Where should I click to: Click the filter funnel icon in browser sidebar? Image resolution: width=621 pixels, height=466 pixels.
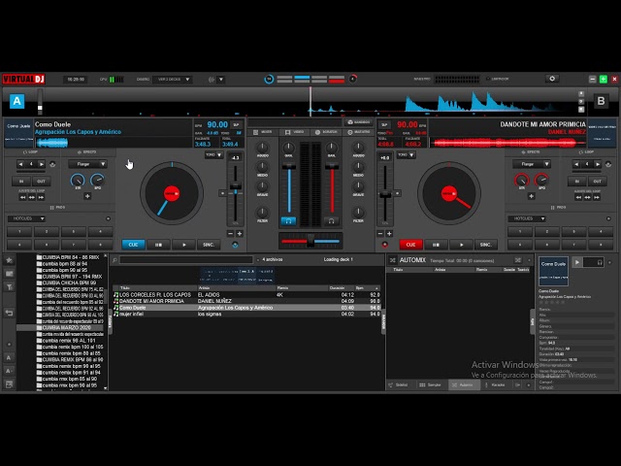9,286
